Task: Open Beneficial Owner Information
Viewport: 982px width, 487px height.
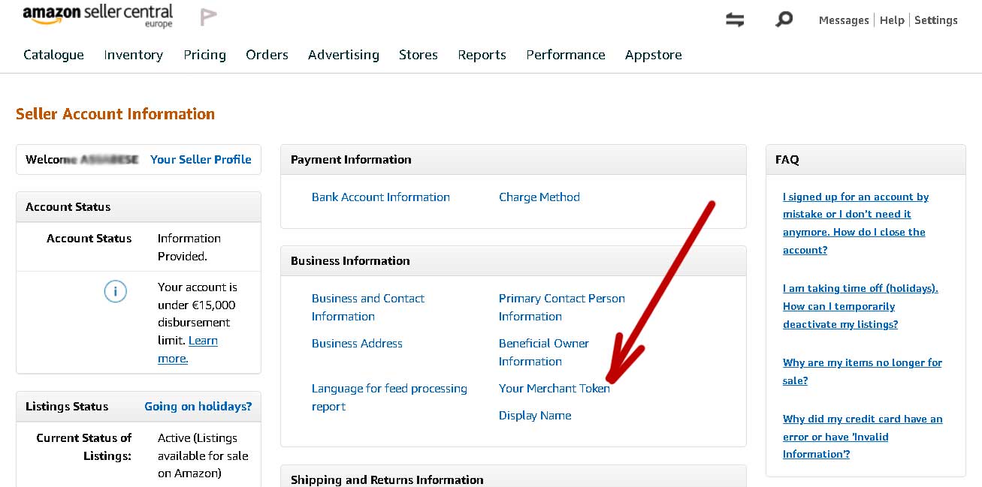Action: 544,352
